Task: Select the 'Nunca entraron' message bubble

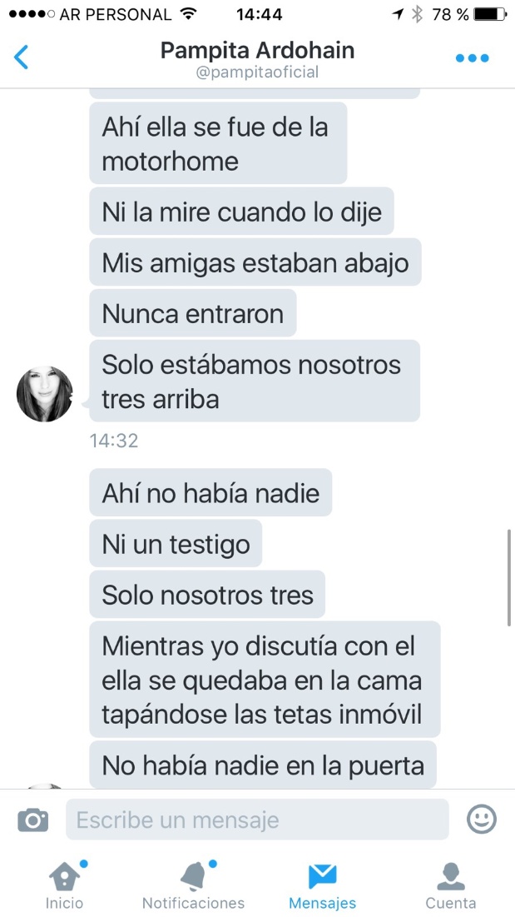Action: 193,314
